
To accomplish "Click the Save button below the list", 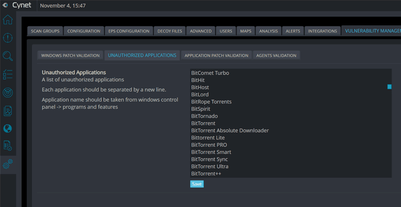I will (x=197, y=184).
